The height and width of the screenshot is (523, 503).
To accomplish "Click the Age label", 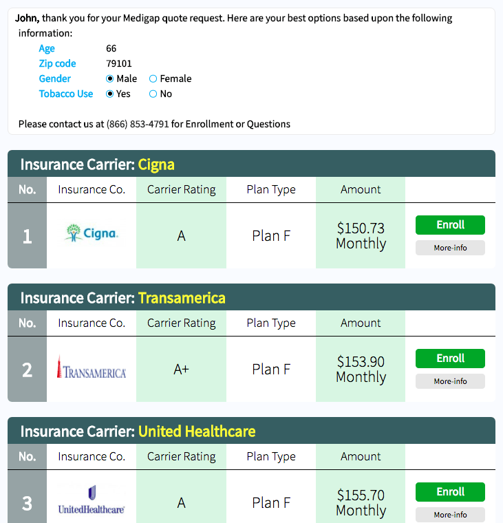I will click(x=47, y=49).
